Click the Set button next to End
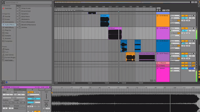 (x=23, y=92)
